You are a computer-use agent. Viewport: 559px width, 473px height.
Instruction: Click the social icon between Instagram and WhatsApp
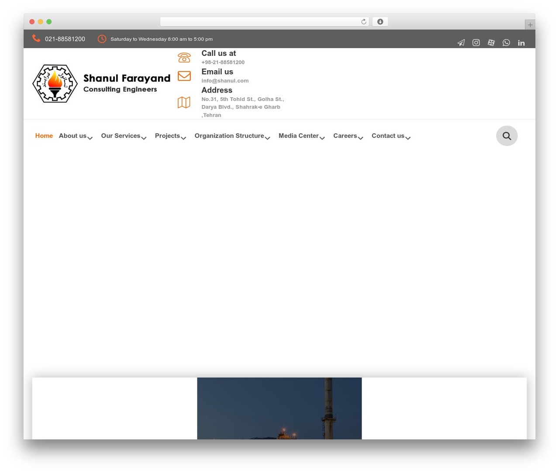coord(491,42)
